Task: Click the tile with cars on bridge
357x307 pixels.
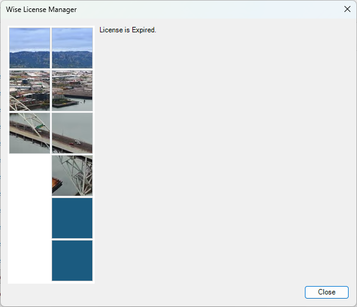Action: pos(72,133)
